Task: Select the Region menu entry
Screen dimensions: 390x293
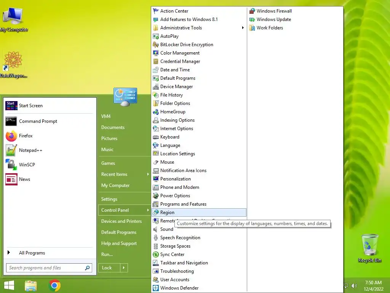Action: [199, 213]
